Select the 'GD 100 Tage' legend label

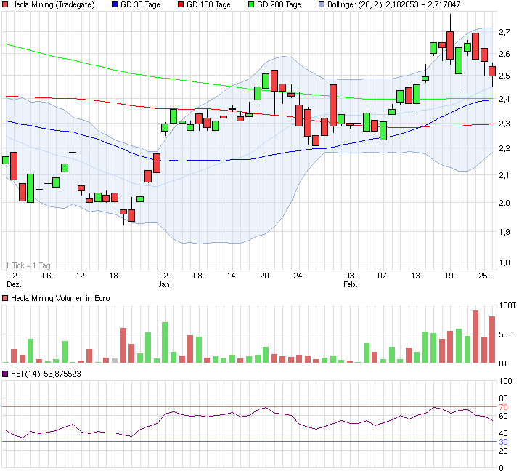208,4
